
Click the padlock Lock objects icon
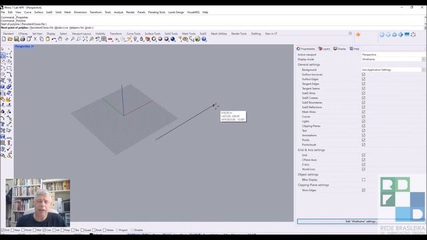click(141, 39)
